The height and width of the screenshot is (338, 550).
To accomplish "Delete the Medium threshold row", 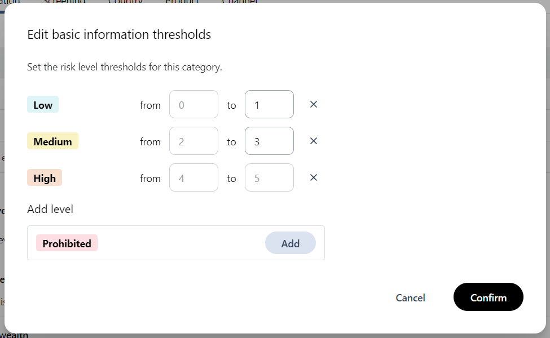I will [x=314, y=141].
